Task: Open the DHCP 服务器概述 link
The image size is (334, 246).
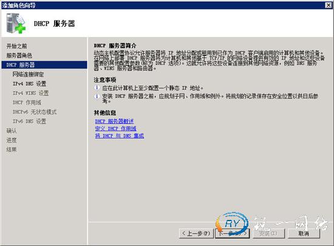Action: (114, 121)
